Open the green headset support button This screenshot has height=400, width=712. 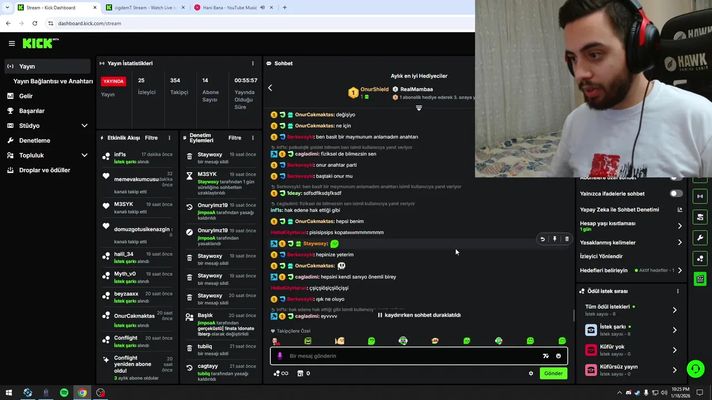[x=695, y=369]
